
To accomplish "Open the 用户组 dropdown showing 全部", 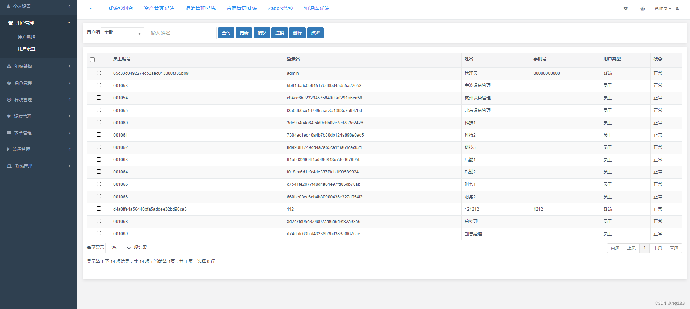I will pyautogui.click(x=123, y=33).
